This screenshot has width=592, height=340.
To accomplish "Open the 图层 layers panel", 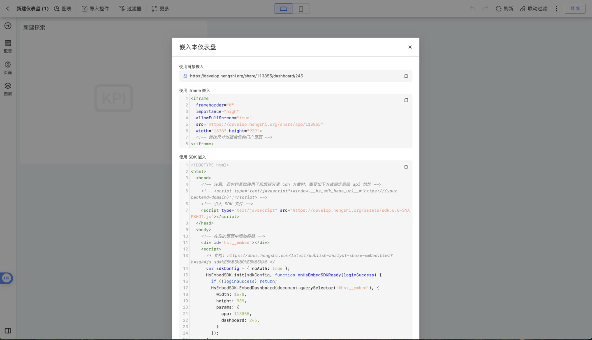I will tap(8, 89).
